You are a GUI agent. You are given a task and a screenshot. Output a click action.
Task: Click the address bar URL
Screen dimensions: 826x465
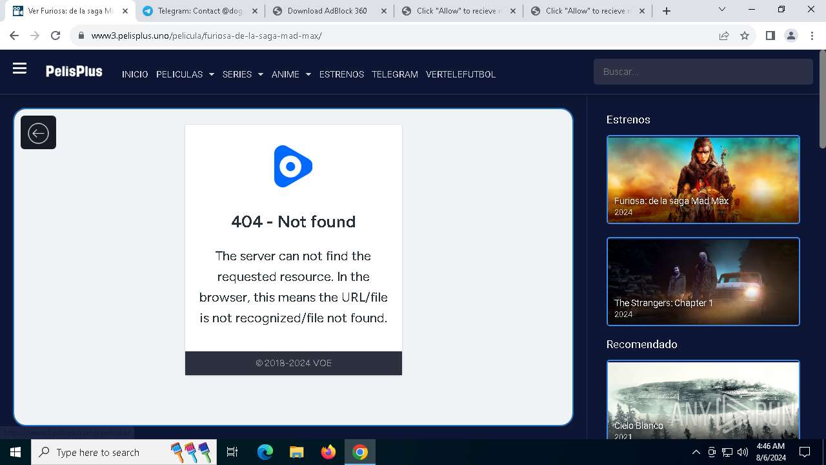point(206,36)
